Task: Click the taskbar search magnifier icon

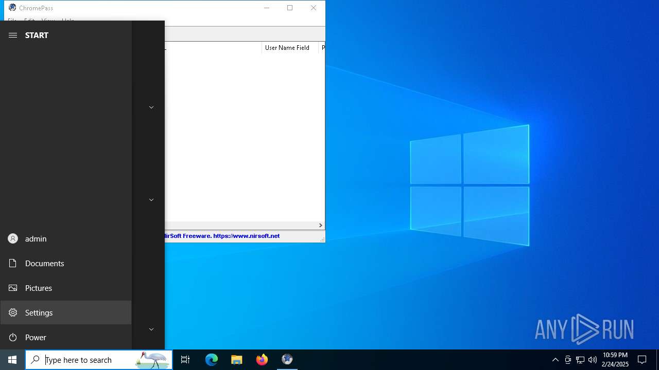Action: coord(35,360)
